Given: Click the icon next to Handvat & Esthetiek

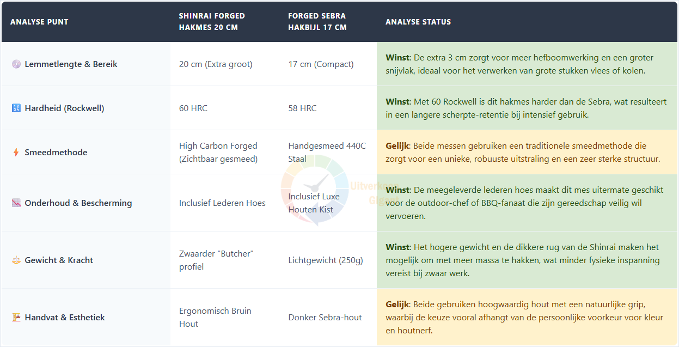Looking at the screenshot, I should 16,318.
